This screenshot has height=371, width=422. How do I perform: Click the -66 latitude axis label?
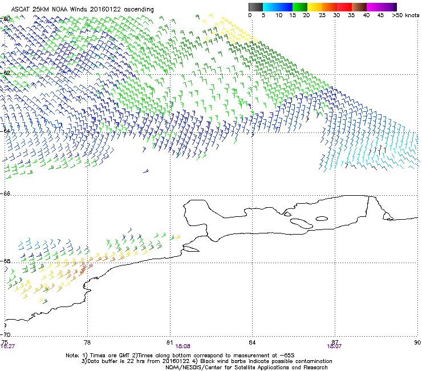click(5, 193)
